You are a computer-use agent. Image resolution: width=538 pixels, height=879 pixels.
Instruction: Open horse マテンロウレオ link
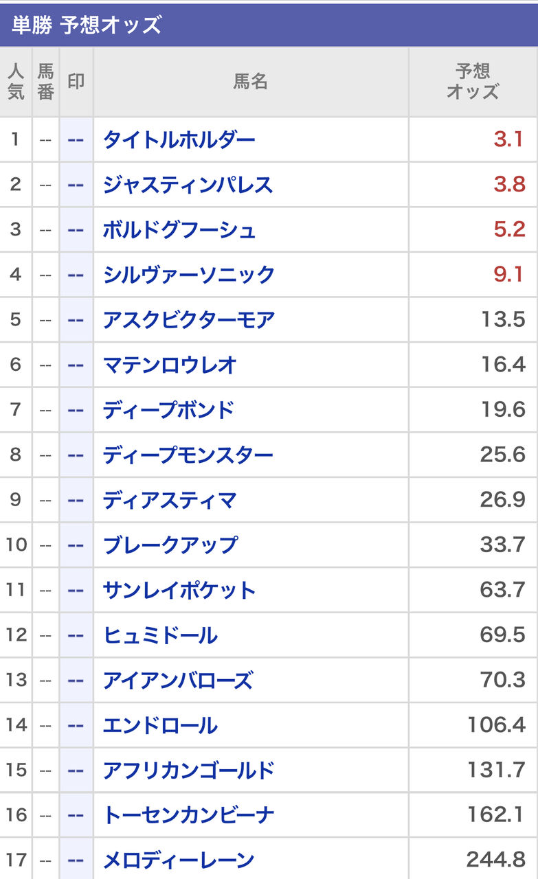coord(170,364)
